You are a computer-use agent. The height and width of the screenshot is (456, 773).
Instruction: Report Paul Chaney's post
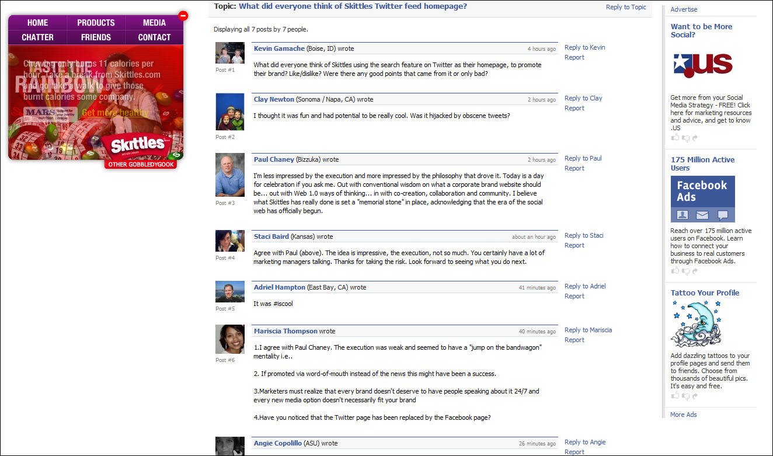coord(574,168)
